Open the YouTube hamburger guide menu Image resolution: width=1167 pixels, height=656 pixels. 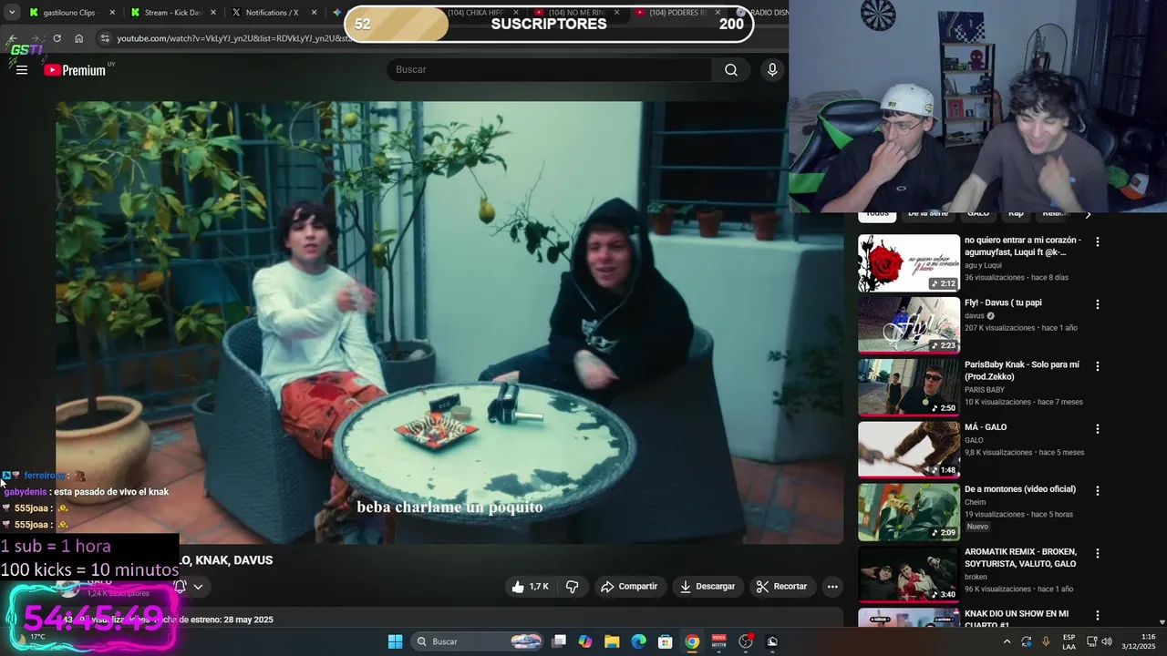coord(22,70)
